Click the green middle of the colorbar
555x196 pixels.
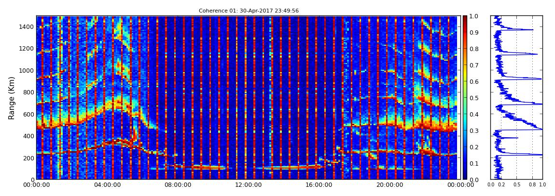[x=465, y=98]
